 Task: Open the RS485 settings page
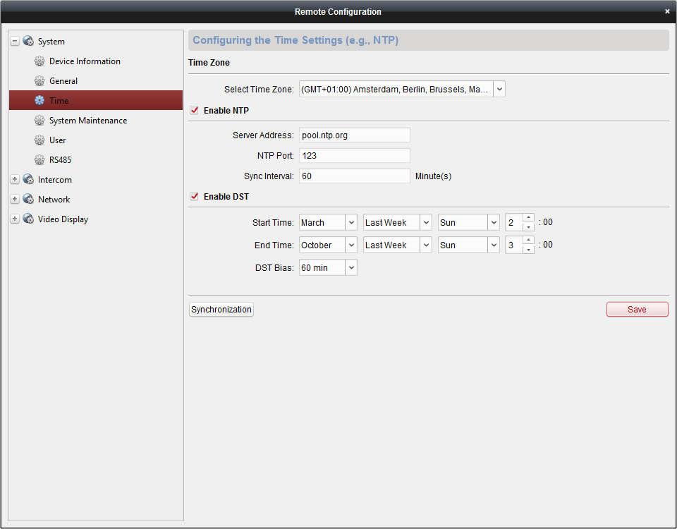coord(60,160)
